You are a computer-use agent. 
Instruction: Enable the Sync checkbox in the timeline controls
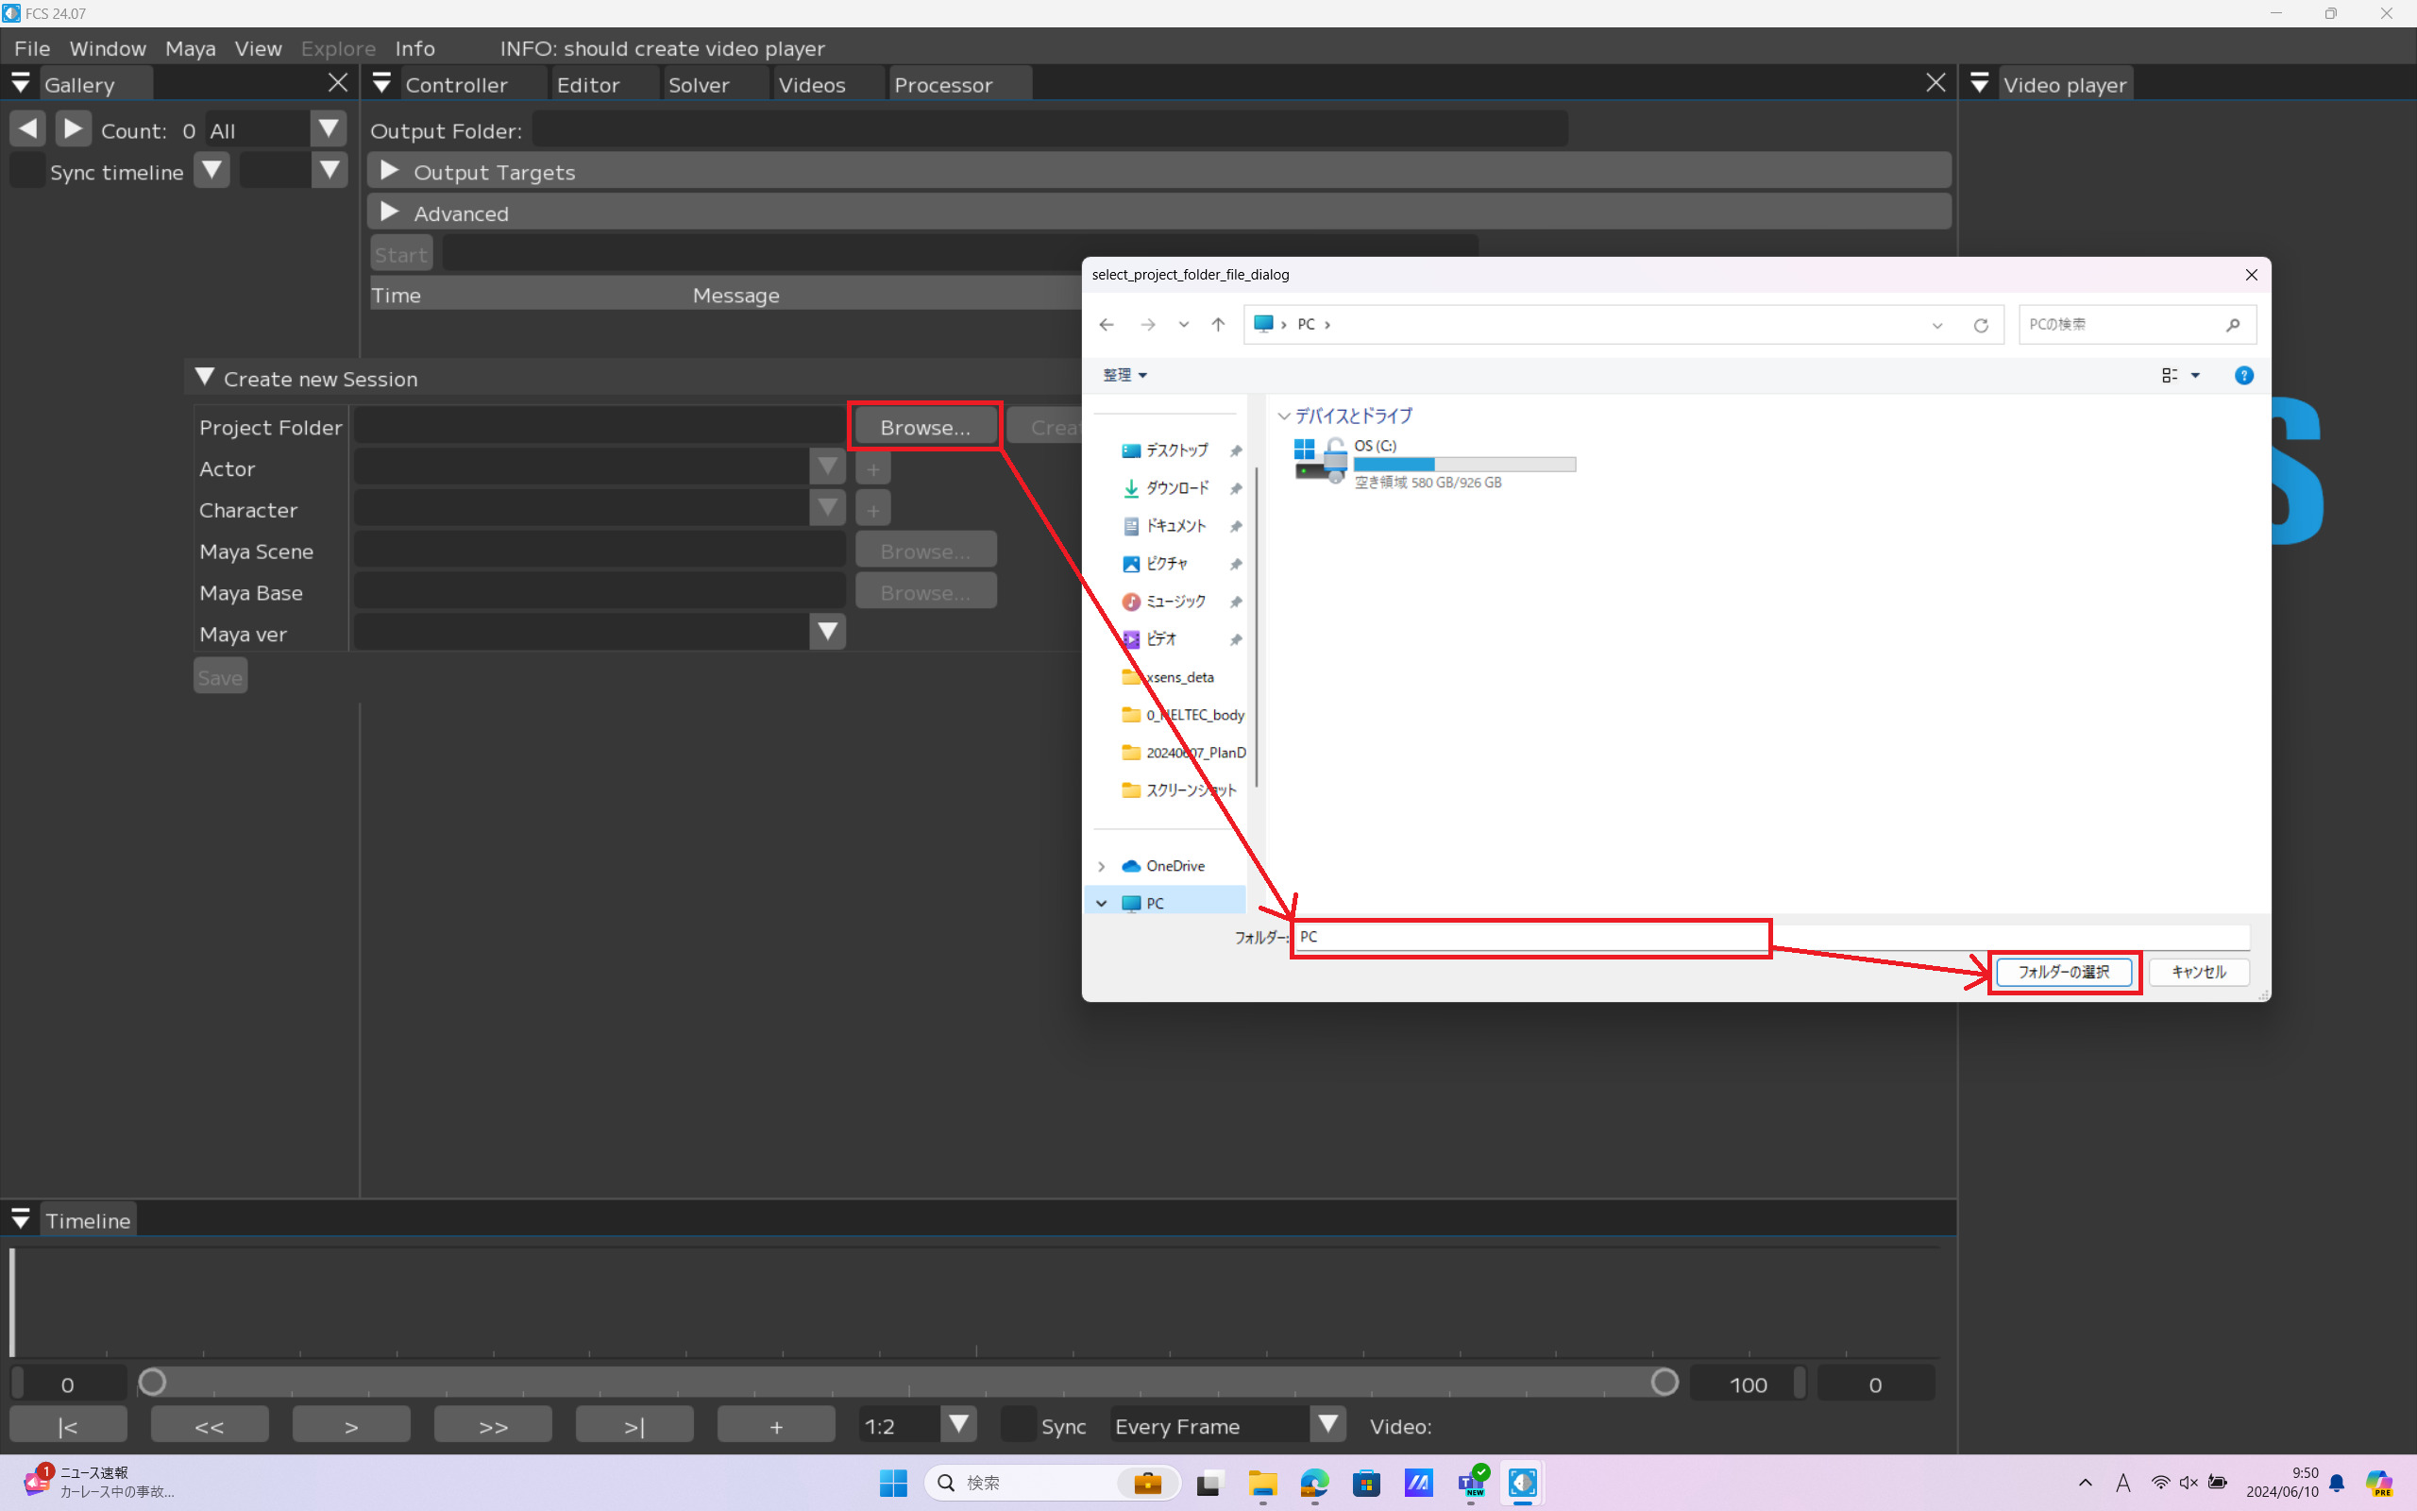(1018, 1425)
